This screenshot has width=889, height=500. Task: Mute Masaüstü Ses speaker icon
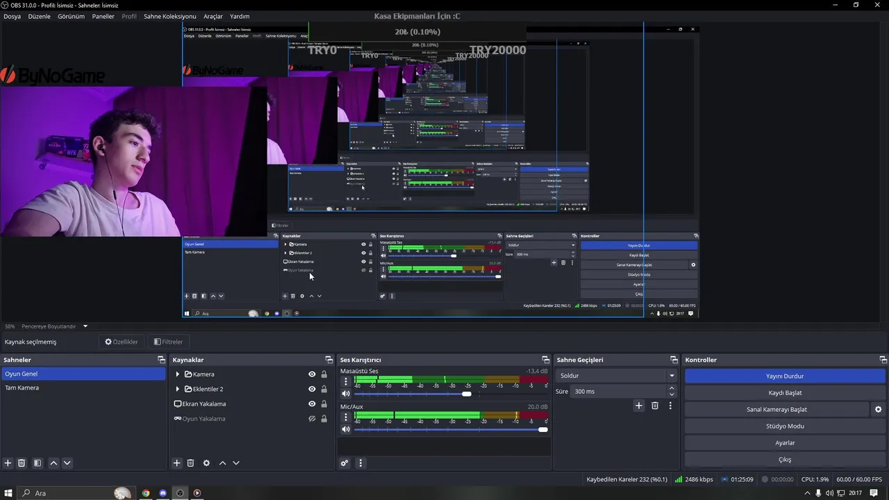(346, 394)
